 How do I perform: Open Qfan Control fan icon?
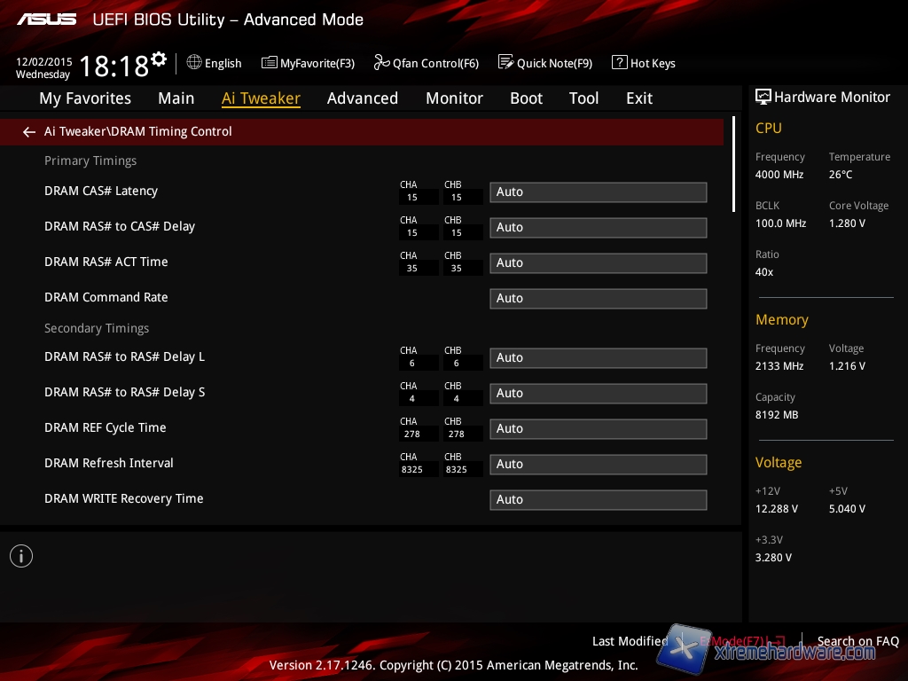[x=382, y=63]
